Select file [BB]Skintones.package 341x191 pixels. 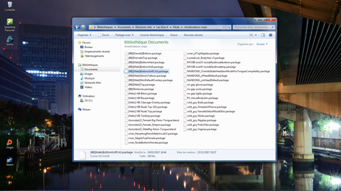point(139,89)
